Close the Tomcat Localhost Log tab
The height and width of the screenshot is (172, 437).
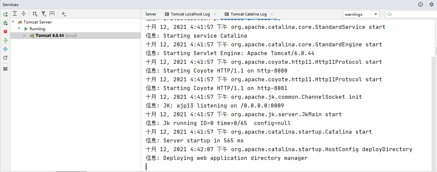pyautogui.click(x=215, y=14)
